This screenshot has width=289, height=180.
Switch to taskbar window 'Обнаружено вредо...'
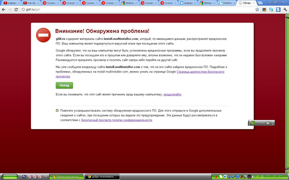coord(67,177)
